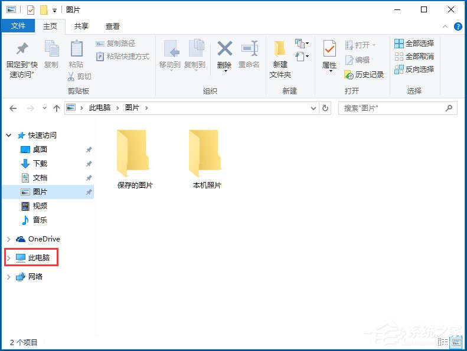Click 全部取消 (Select none)
Screen dimensions: 467x351
click(414, 56)
